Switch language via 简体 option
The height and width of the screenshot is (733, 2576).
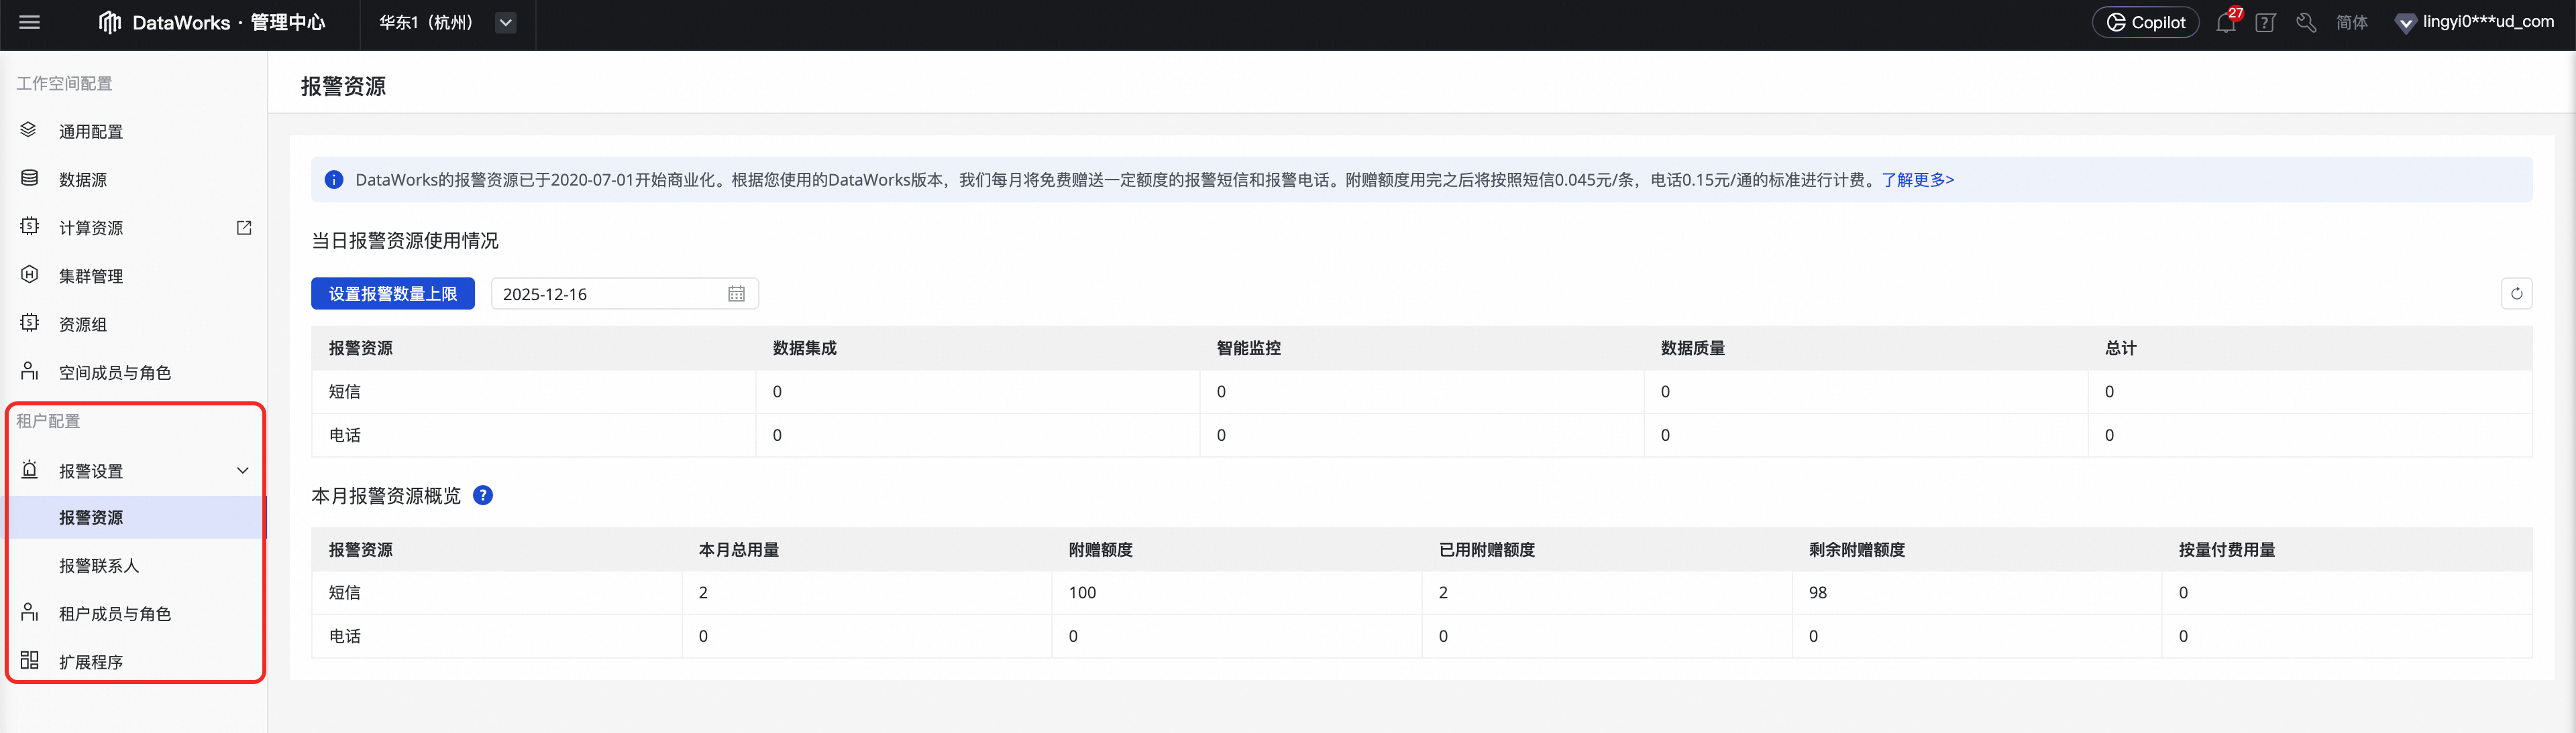(2351, 23)
